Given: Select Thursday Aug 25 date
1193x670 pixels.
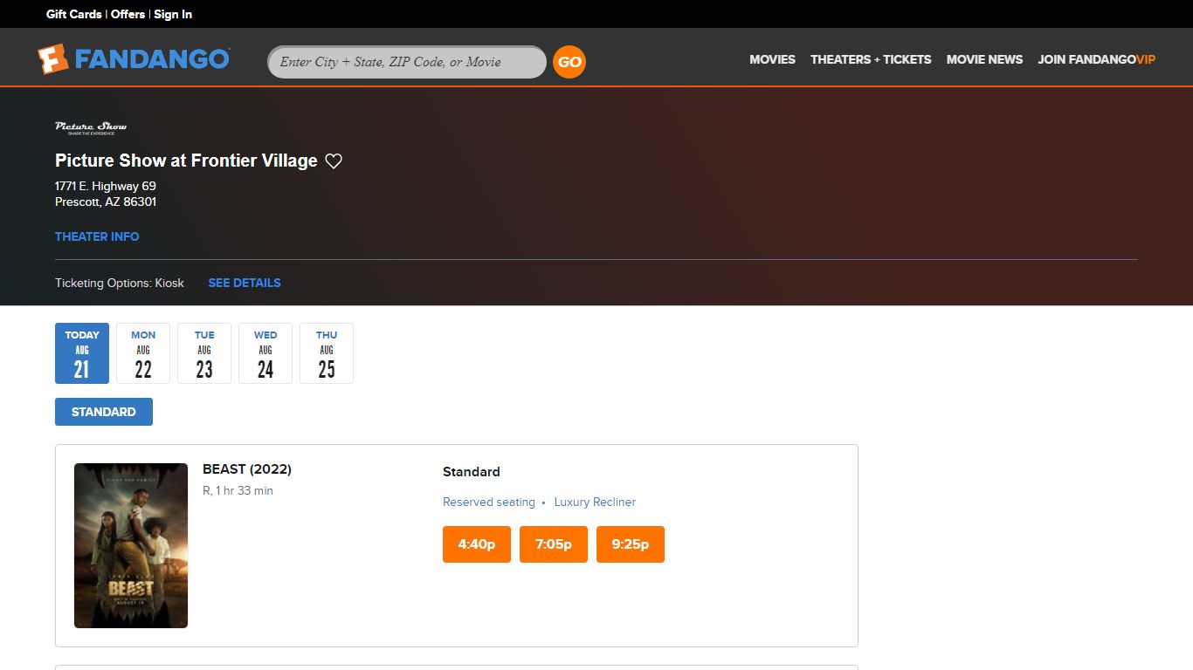Looking at the screenshot, I should click(327, 353).
